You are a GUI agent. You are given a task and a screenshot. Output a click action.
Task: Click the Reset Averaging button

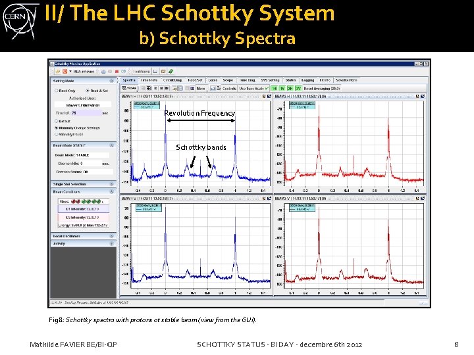point(322,89)
